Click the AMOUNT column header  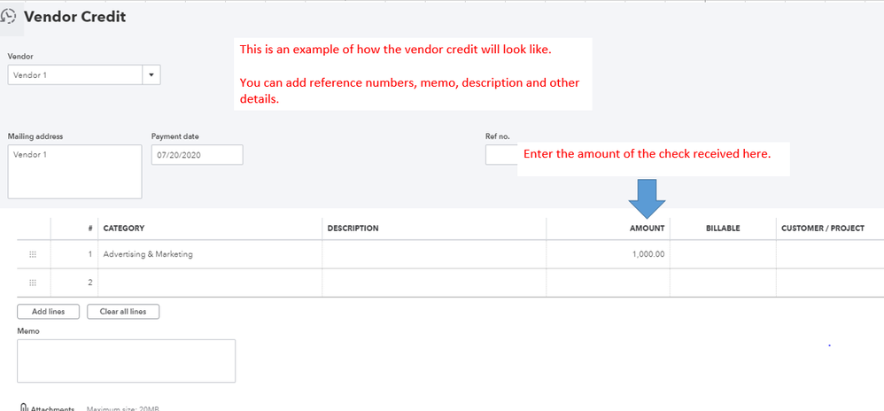[x=647, y=229]
